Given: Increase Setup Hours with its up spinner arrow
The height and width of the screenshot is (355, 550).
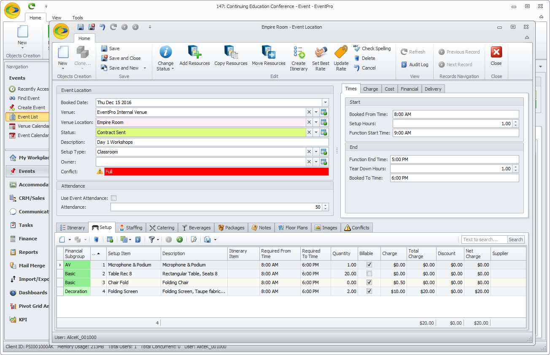Looking at the screenshot, I should [x=516, y=122].
